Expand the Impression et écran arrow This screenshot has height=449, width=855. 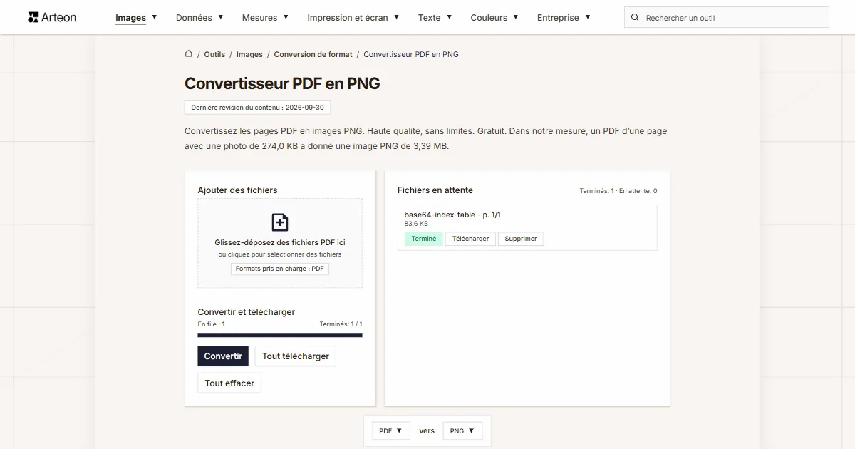coord(396,17)
